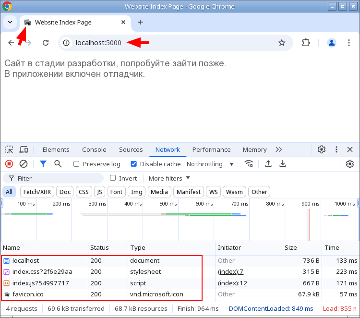This screenshot has width=360, height=318.
Task: Click the browser forward arrow
Action: pos(28,43)
